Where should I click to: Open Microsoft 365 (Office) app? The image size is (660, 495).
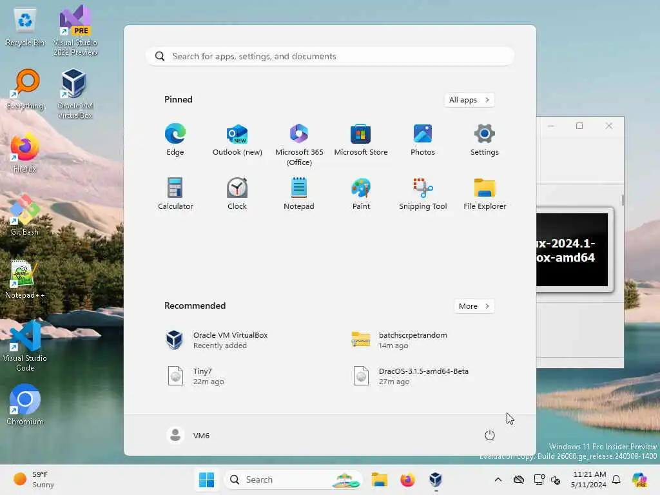(x=299, y=144)
